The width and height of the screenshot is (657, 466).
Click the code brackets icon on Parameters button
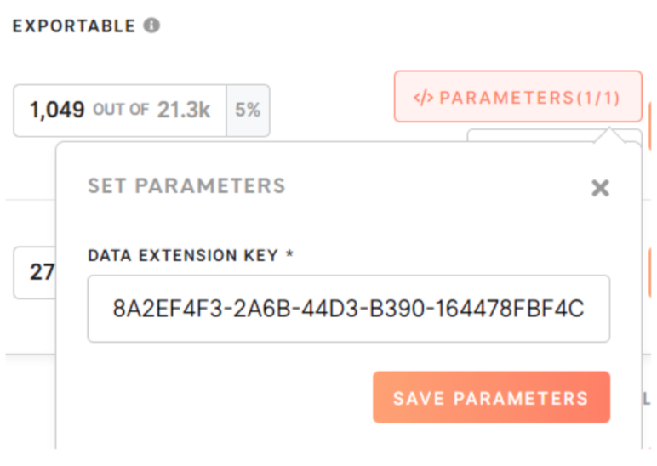pos(423,97)
